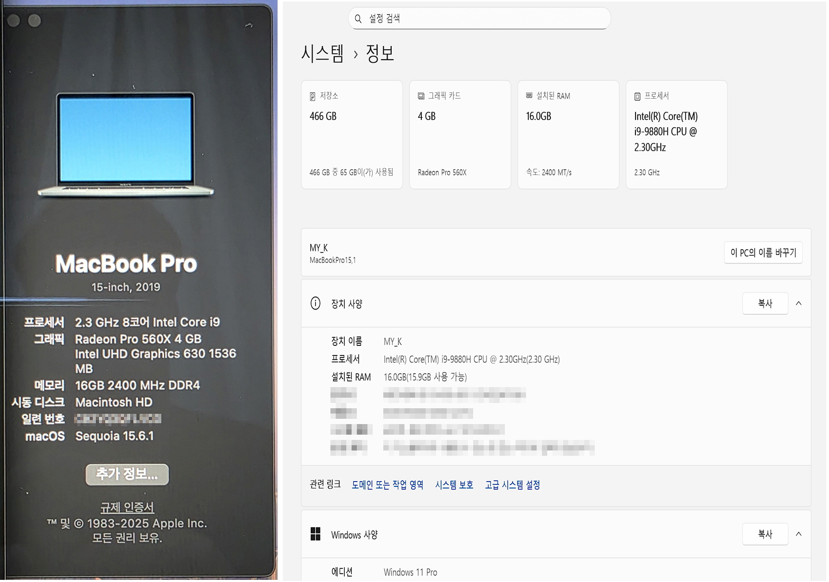829x582 pixels.
Task: Click the graphics card icon beside 그래픽 카드
Action: coord(421,96)
